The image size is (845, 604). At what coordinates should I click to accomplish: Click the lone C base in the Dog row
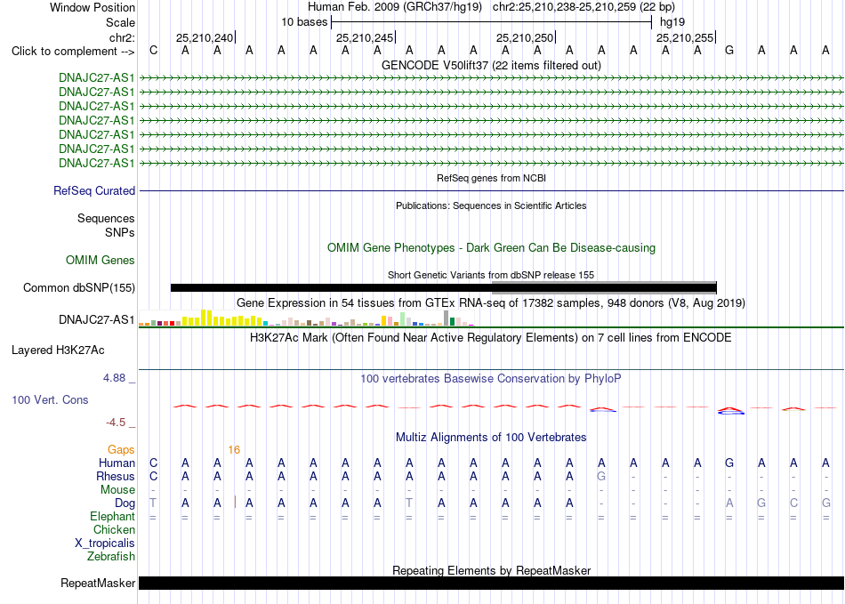pyautogui.click(x=793, y=503)
